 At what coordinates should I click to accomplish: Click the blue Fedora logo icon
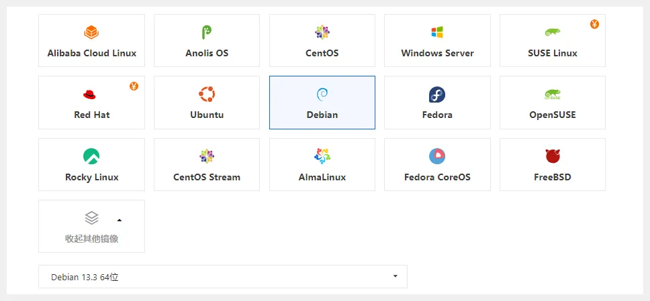[x=437, y=95]
